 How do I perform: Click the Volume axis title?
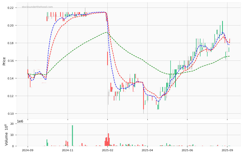[6, 135]
